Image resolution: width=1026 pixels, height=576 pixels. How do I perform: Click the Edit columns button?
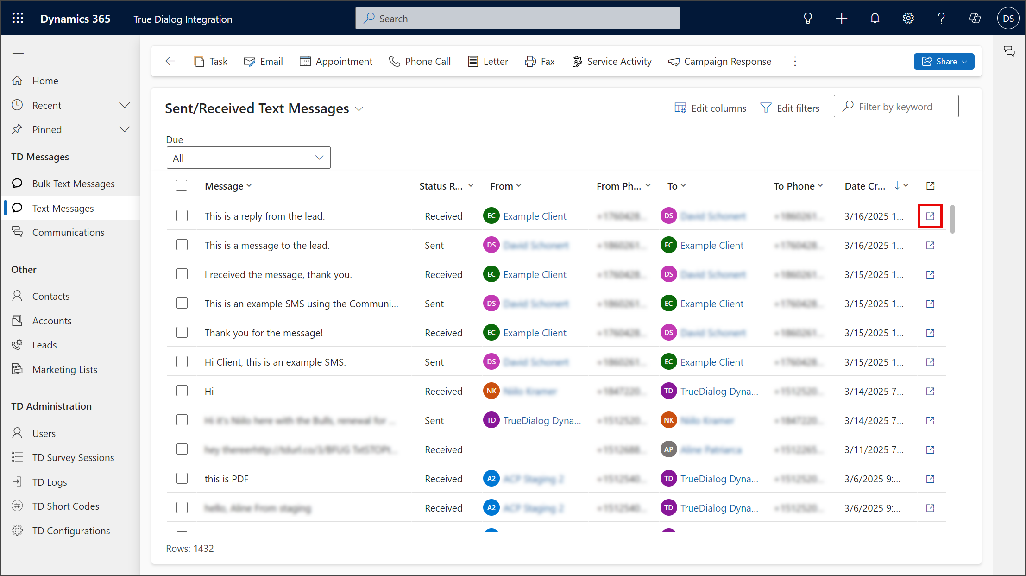pos(710,108)
